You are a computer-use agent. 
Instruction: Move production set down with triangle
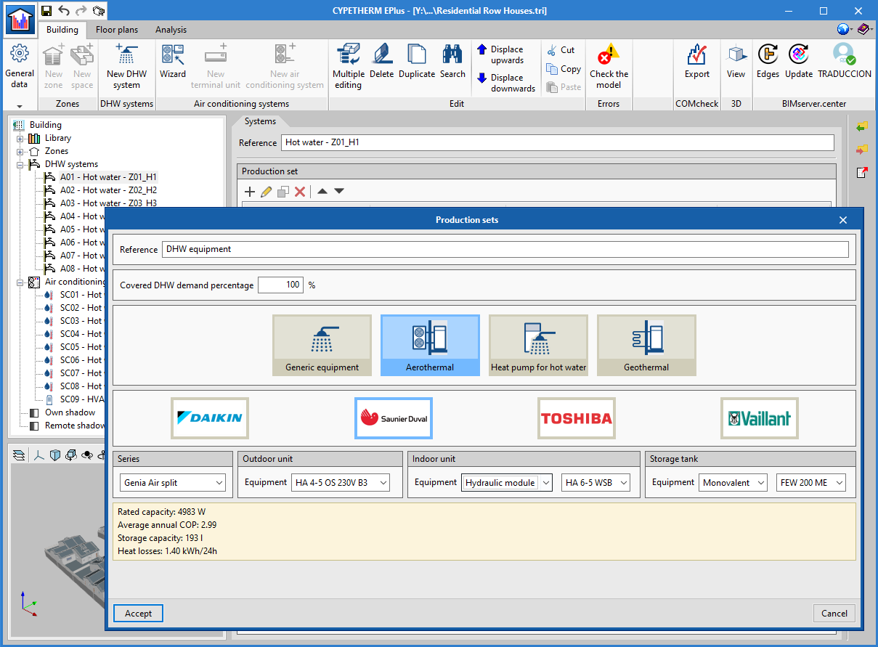pyautogui.click(x=339, y=192)
